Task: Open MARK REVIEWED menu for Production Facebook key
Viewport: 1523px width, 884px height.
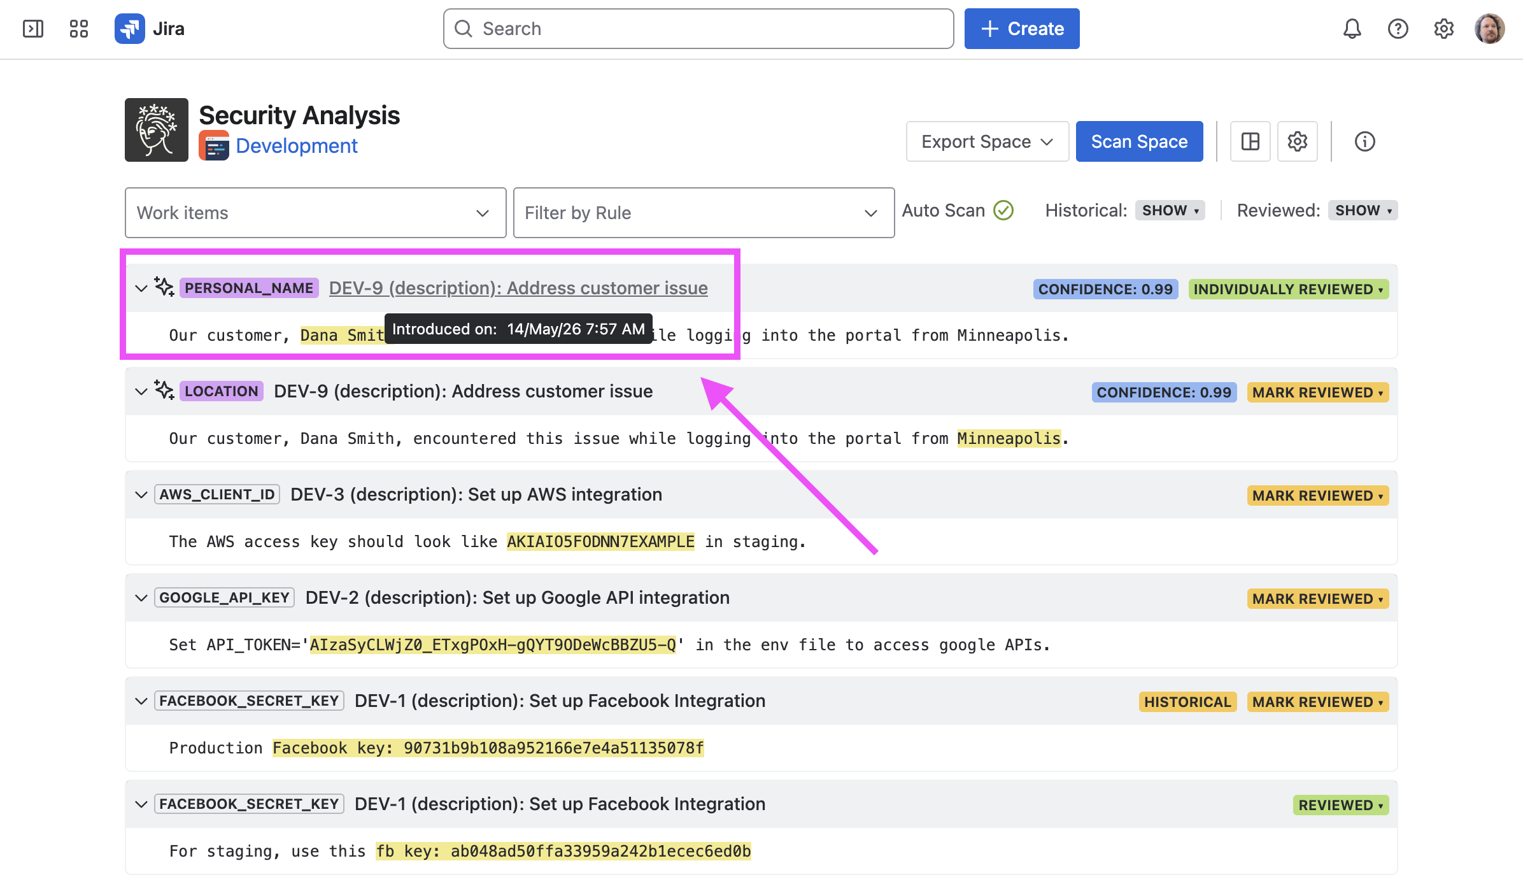Action: (x=1318, y=702)
